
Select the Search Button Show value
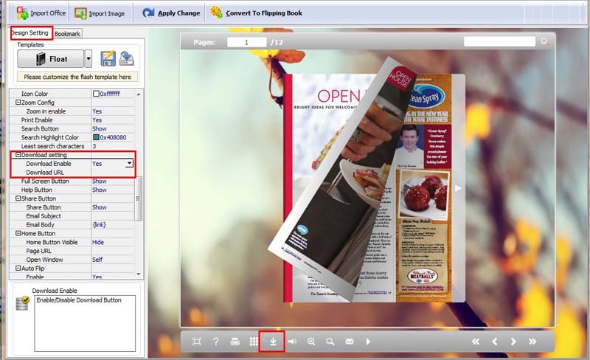(100, 128)
